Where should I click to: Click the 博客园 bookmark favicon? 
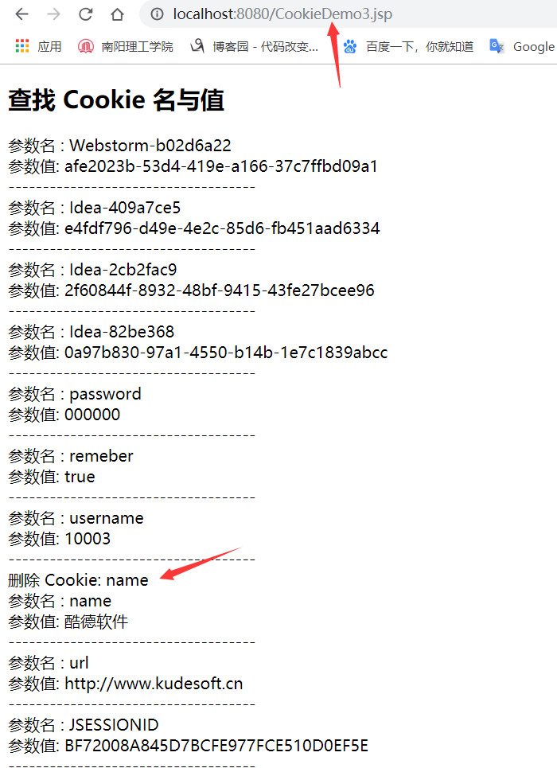coord(197,45)
